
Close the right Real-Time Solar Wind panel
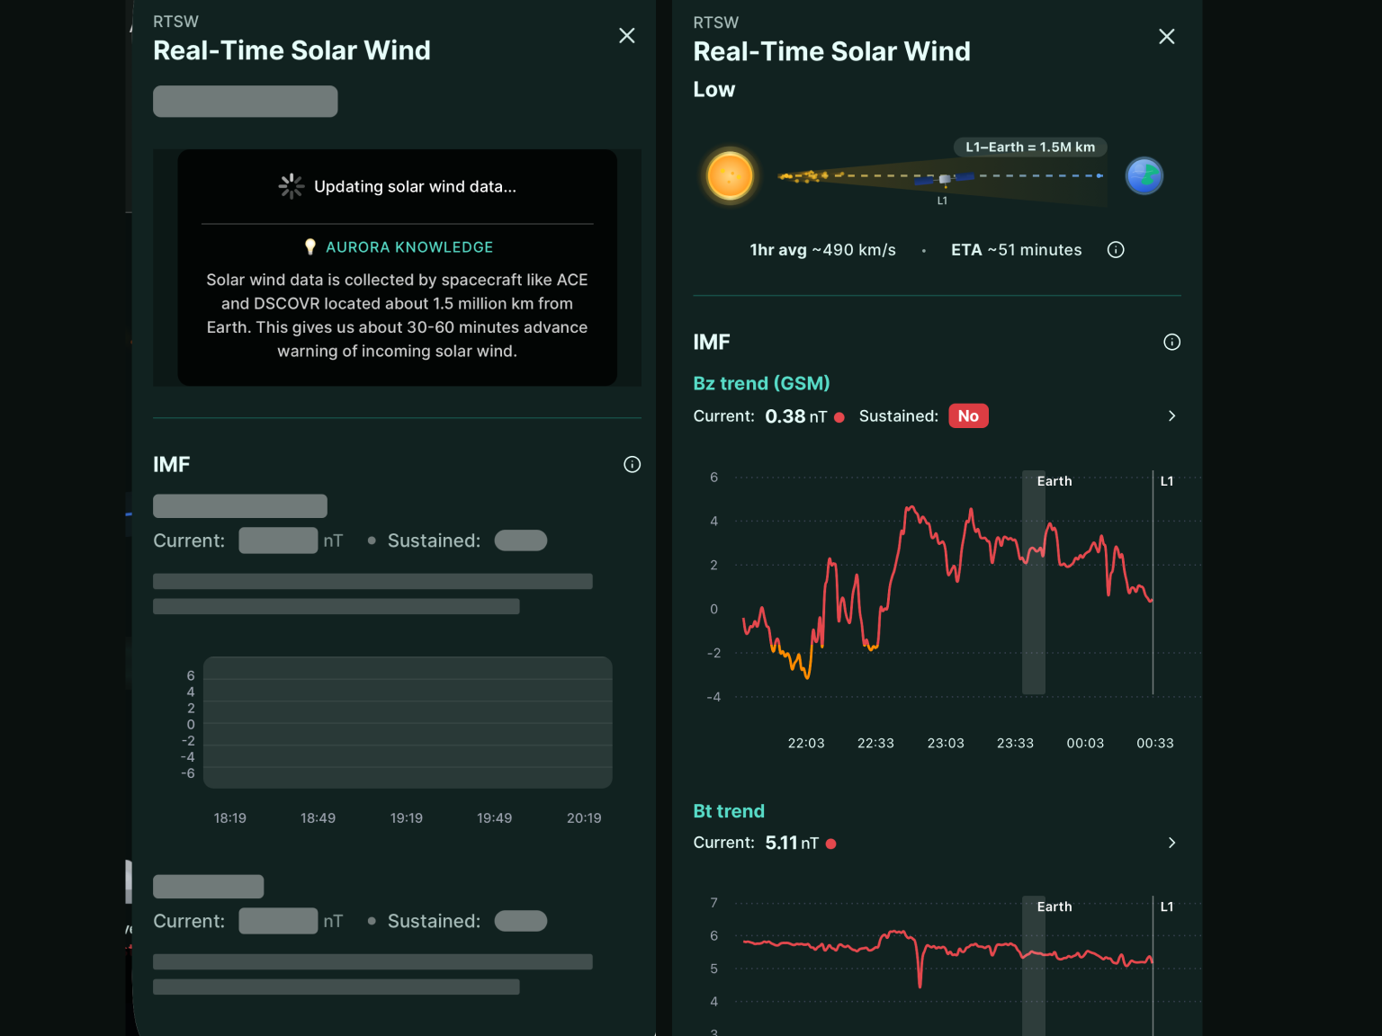click(1166, 36)
